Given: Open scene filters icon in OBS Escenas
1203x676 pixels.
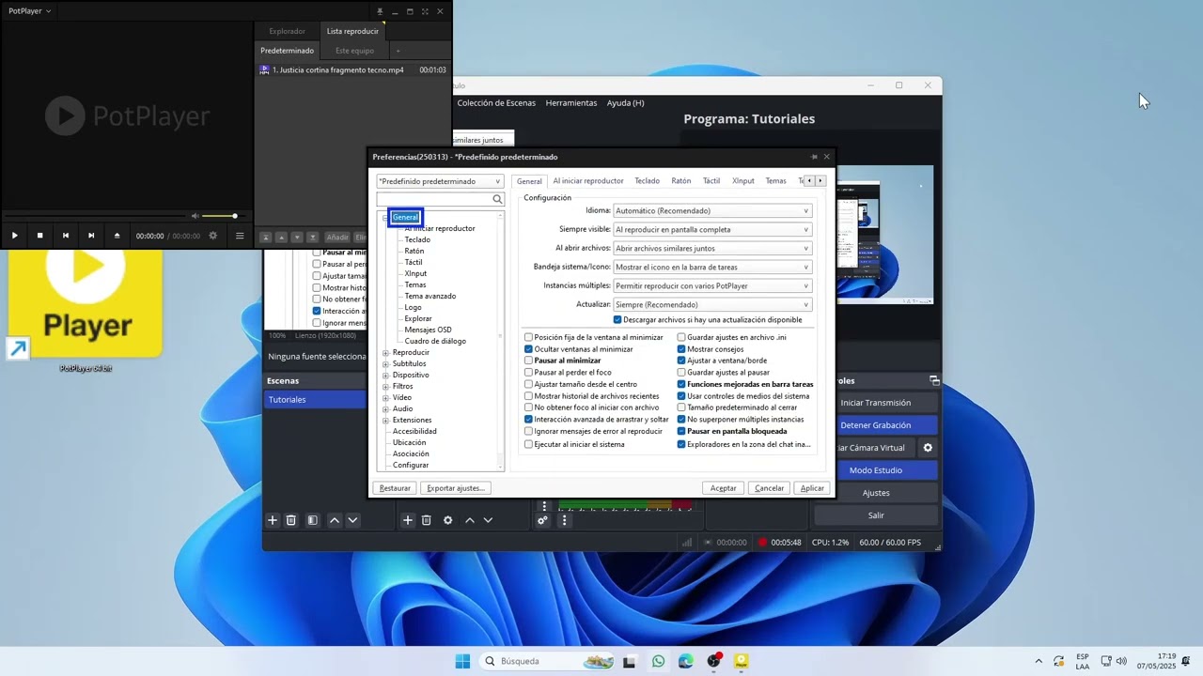Looking at the screenshot, I should (x=312, y=520).
